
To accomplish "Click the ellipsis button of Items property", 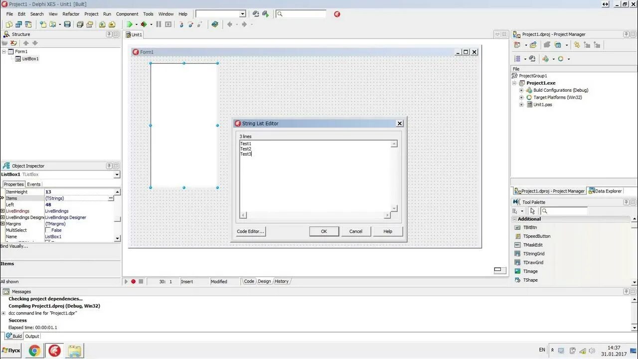I will pos(111,198).
